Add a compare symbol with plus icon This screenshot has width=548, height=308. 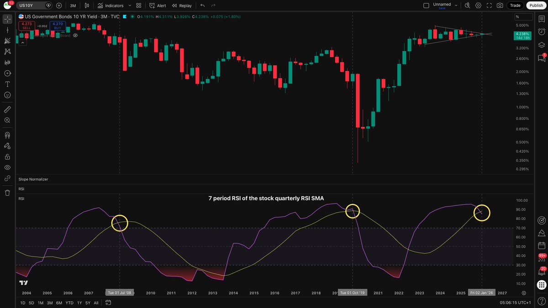tap(59, 5)
